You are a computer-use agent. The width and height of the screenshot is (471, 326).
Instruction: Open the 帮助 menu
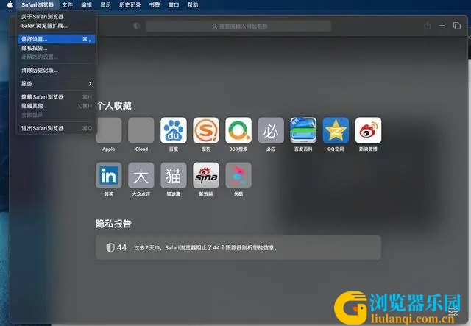[x=193, y=5]
